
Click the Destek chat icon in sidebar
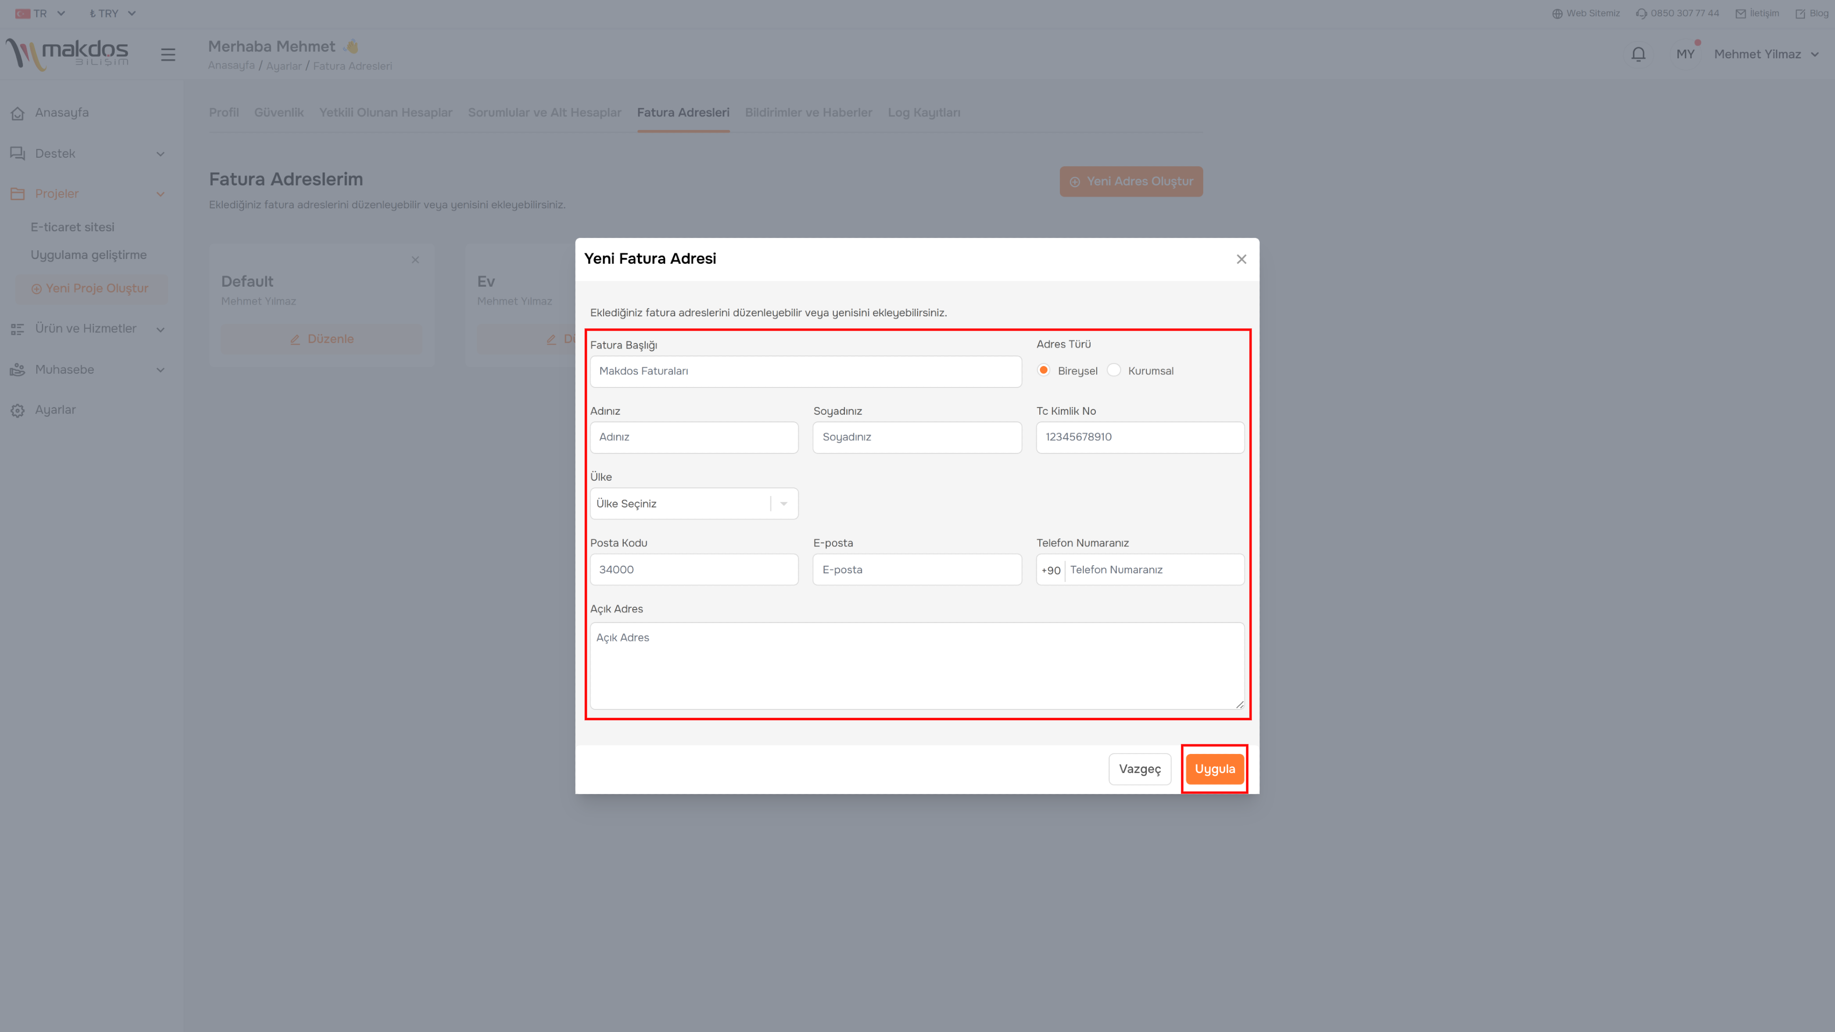[x=18, y=154]
